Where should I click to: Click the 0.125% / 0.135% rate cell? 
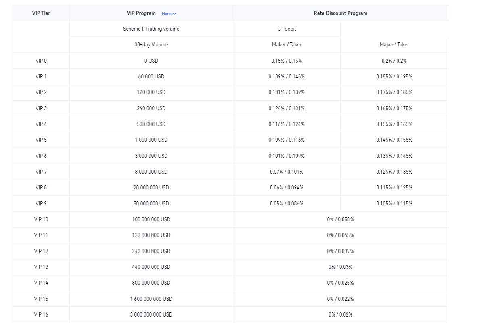coord(394,172)
